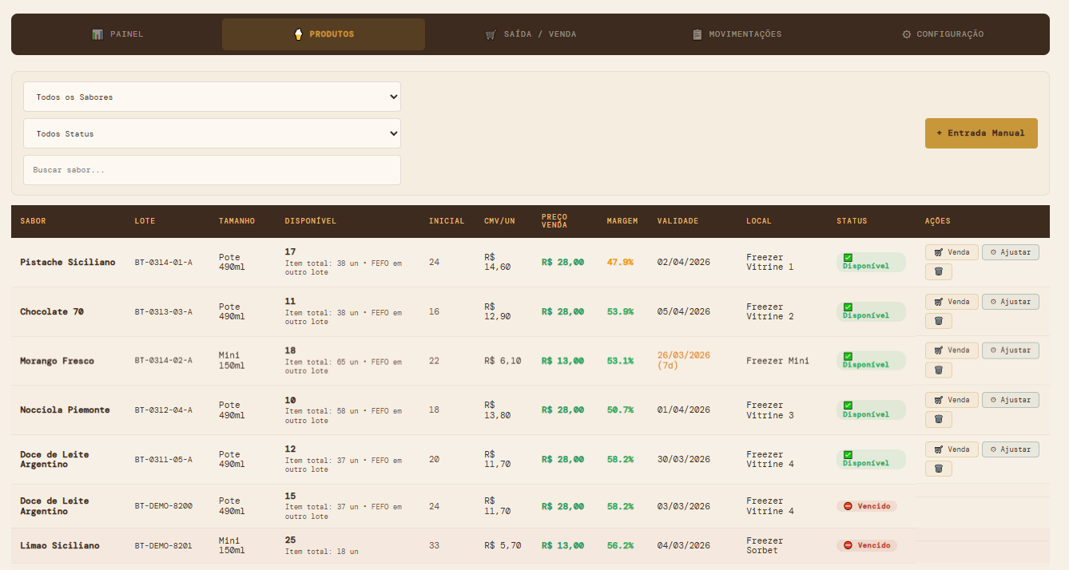The height and width of the screenshot is (570, 1069).
Task: Expand the Todos Status filter dropdown
Action: click(x=212, y=133)
